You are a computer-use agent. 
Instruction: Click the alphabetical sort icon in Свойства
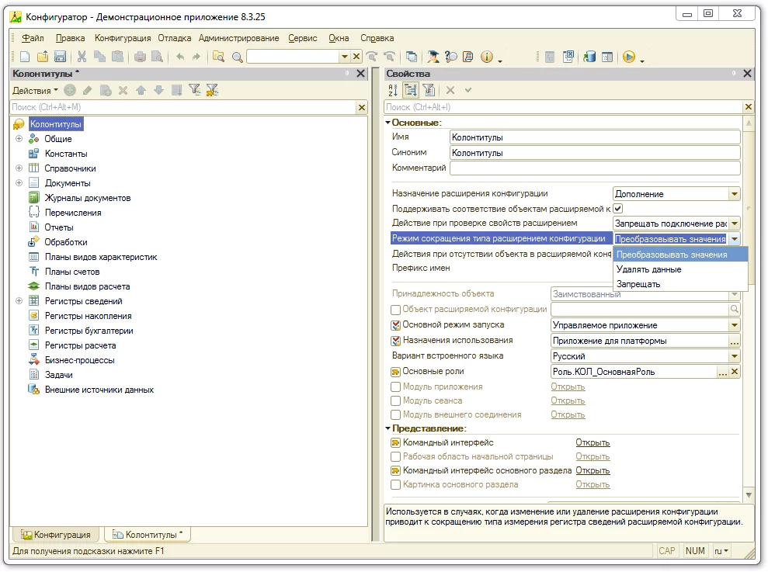click(x=393, y=90)
